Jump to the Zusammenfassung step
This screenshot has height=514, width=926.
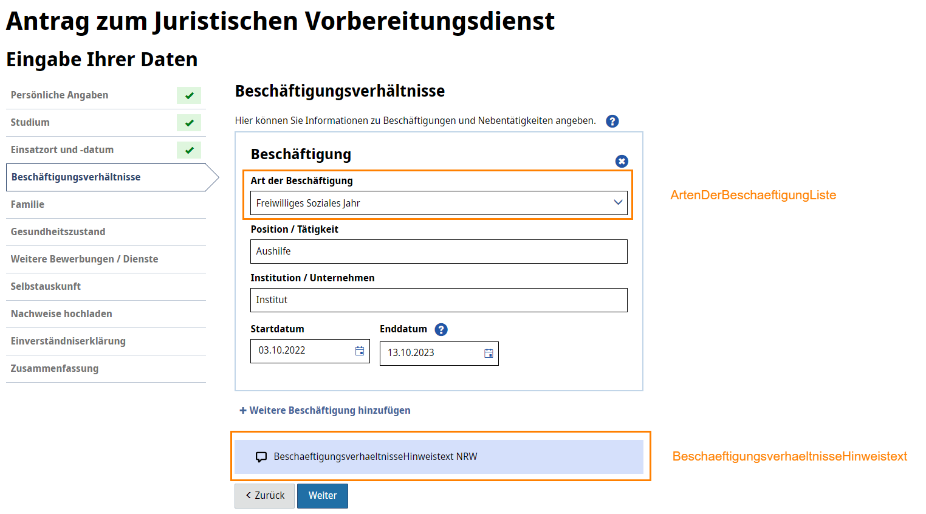click(106, 369)
